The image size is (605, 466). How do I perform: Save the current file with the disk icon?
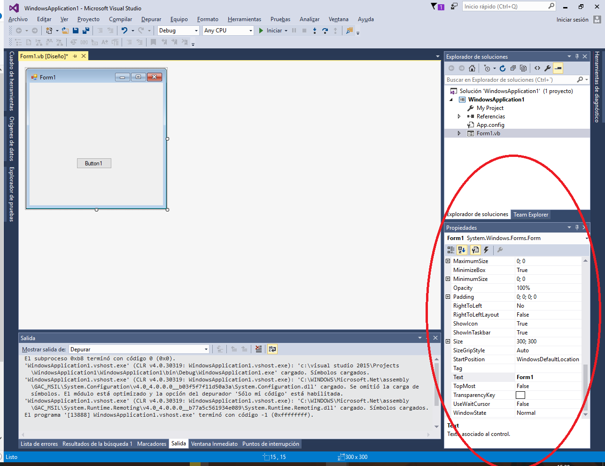click(76, 31)
